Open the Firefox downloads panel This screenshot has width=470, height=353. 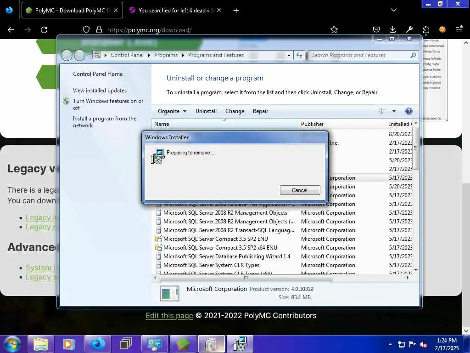(x=393, y=29)
